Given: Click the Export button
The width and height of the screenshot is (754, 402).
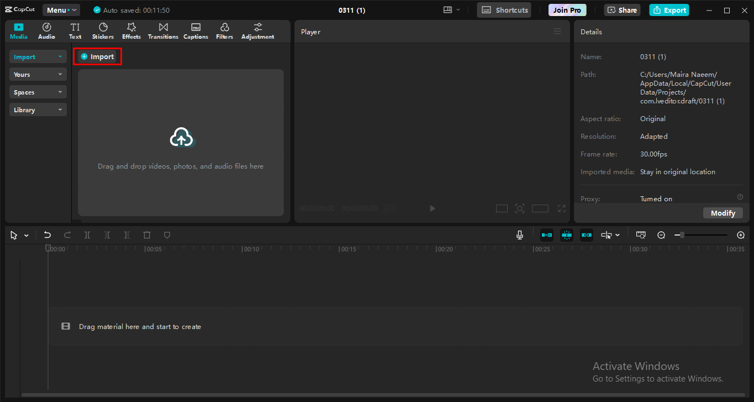Looking at the screenshot, I should tap(669, 10).
